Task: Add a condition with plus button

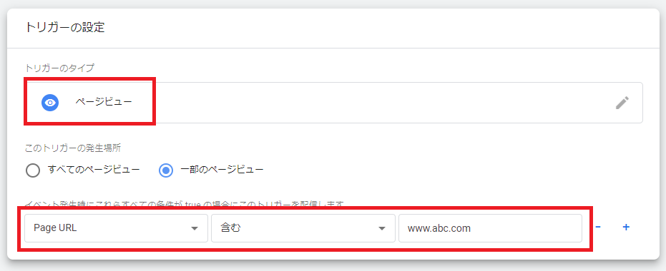Action: click(626, 227)
